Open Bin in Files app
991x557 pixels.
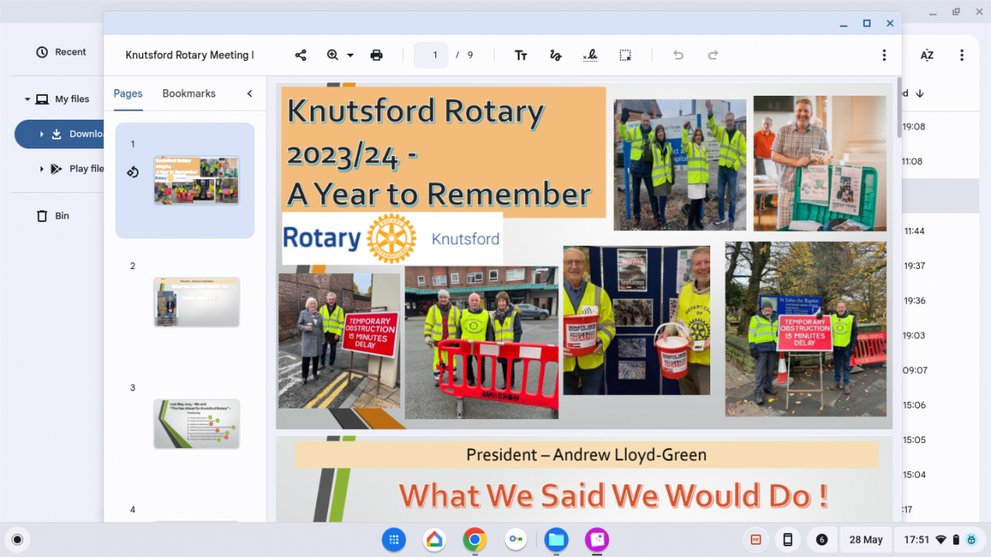[x=53, y=216]
